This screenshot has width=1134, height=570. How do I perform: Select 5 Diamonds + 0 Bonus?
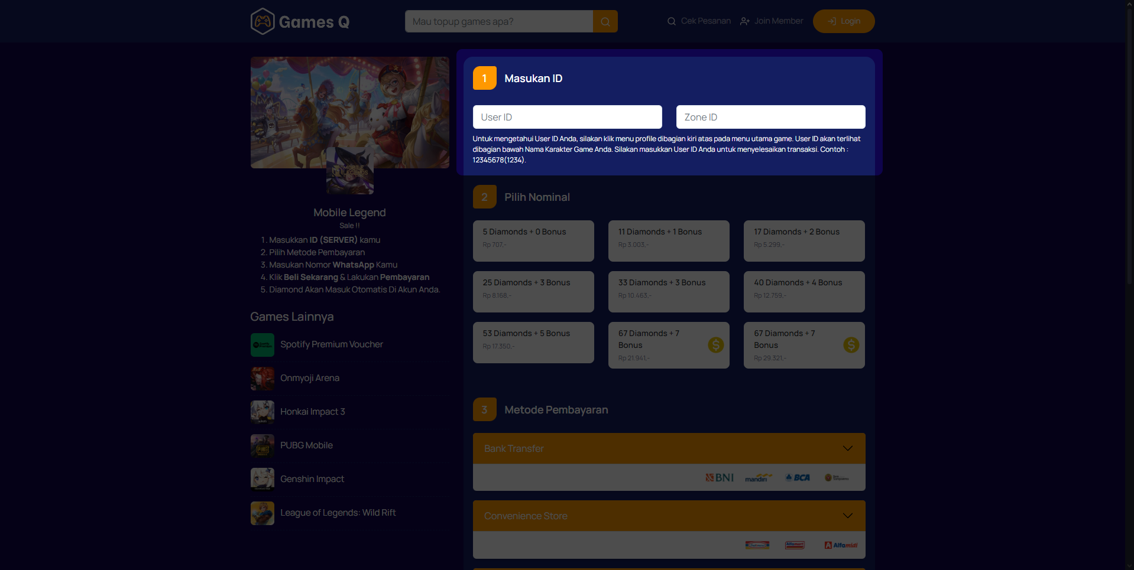tap(533, 241)
